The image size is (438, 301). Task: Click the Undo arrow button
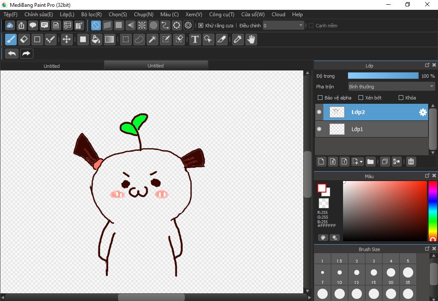[x=12, y=53]
